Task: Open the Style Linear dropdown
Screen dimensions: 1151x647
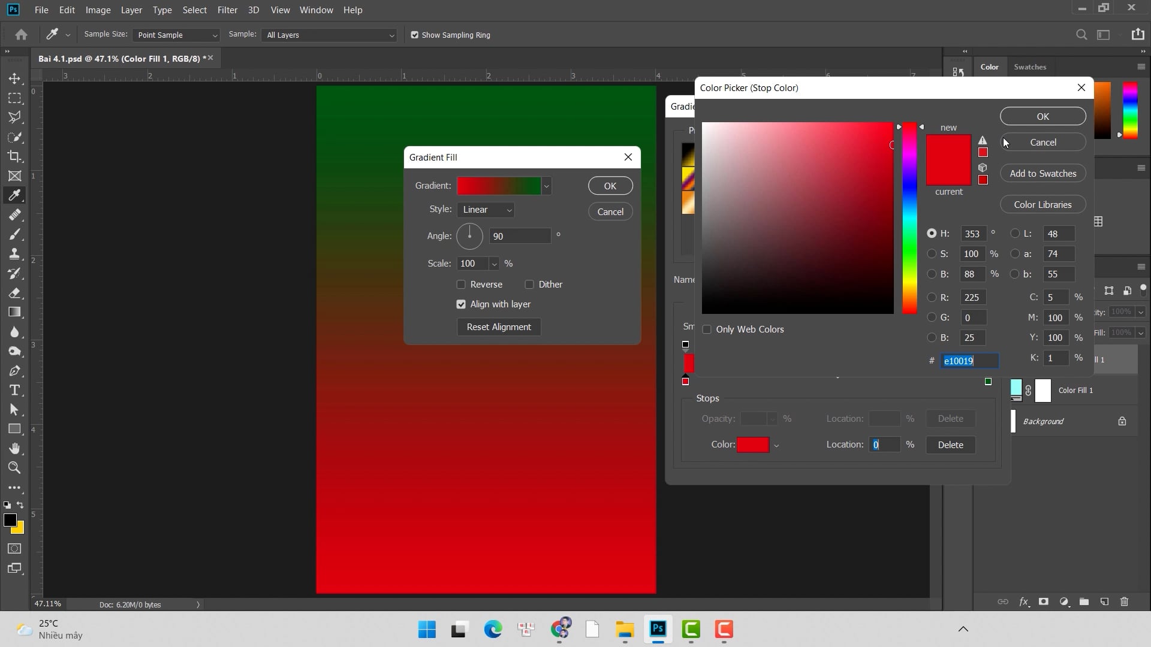Action: tap(486, 210)
